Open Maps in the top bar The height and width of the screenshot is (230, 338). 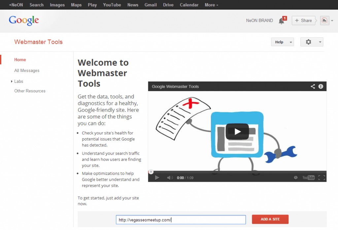[x=76, y=5]
